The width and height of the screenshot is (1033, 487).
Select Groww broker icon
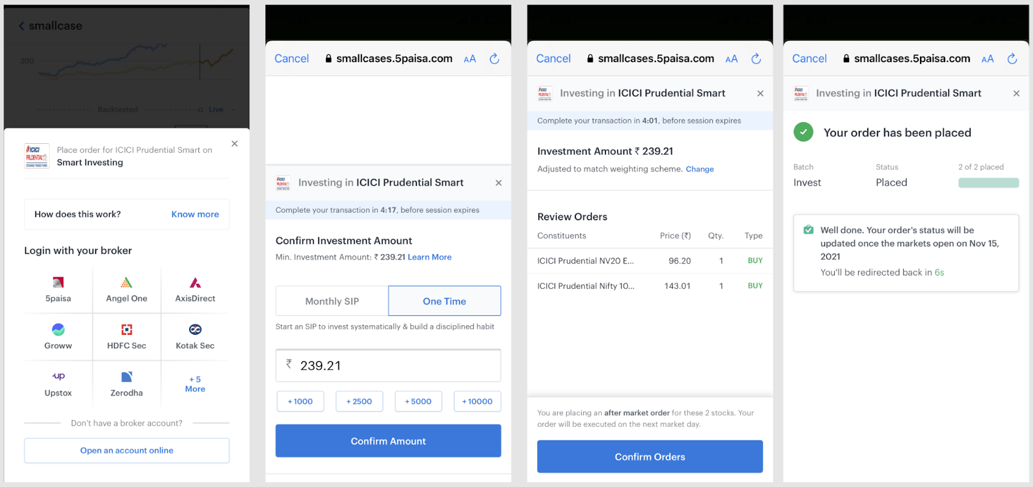pos(58,330)
